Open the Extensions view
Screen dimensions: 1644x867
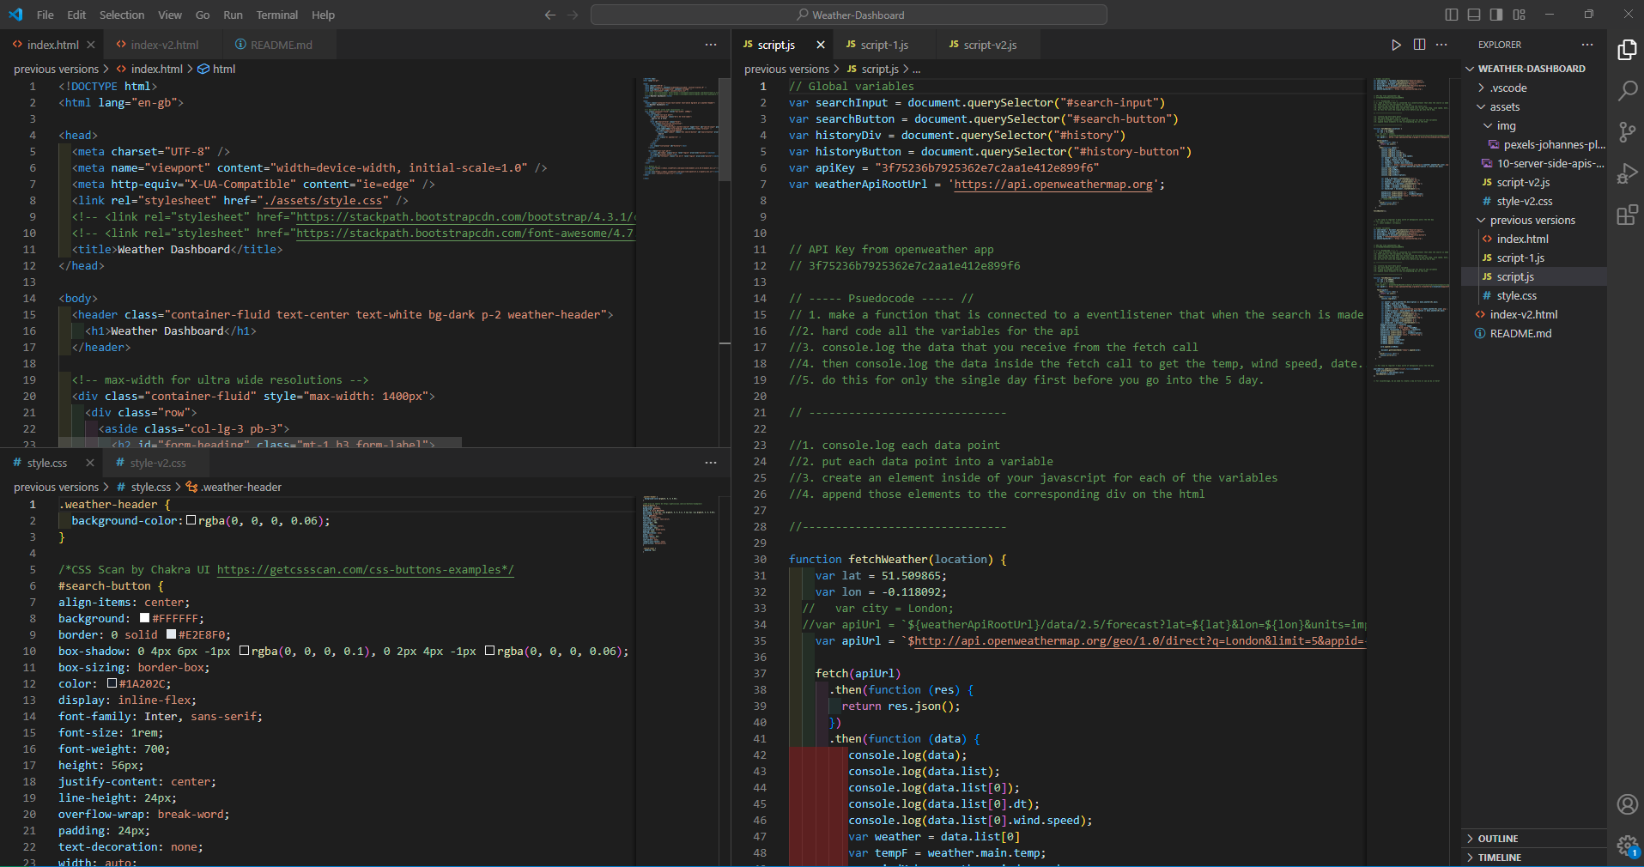click(x=1628, y=215)
